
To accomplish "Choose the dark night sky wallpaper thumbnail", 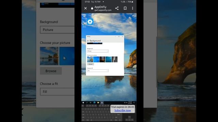I will (102, 59).
